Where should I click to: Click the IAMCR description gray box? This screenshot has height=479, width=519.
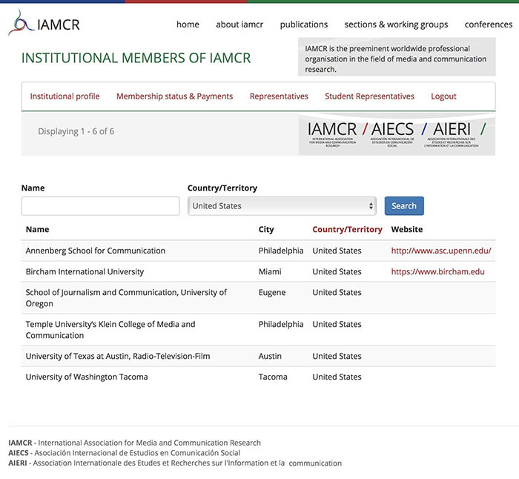coord(397,57)
